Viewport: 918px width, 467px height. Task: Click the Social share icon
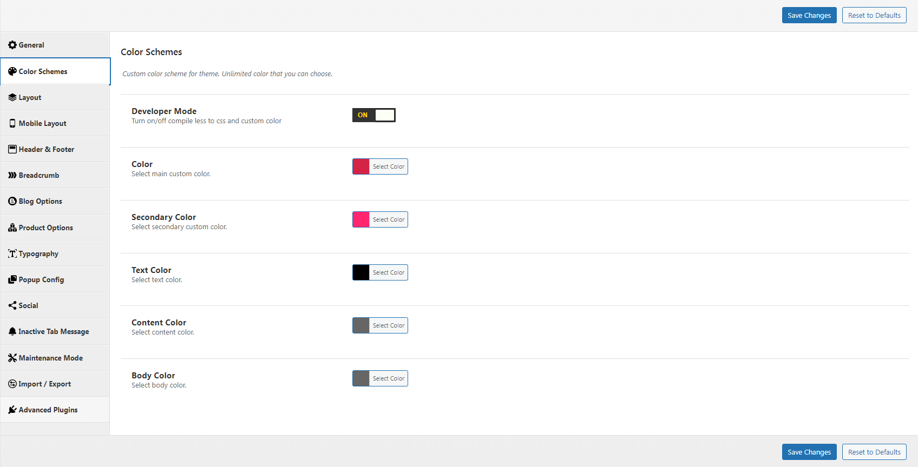(x=12, y=305)
